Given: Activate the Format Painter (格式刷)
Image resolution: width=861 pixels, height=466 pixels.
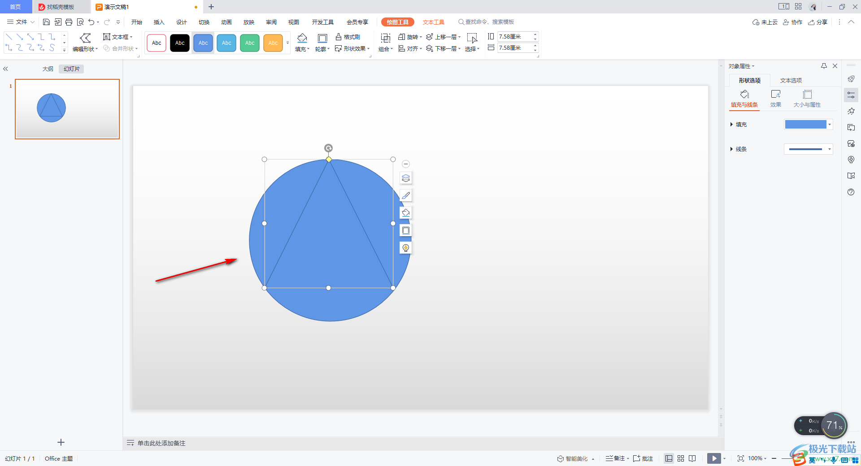Looking at the screenshot, I should pyautogui.click(x=348, y=37).
